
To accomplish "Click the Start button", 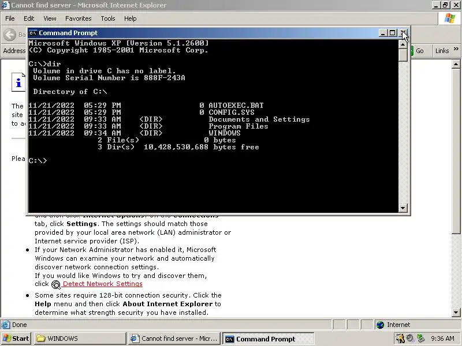I will click(16, 339).
